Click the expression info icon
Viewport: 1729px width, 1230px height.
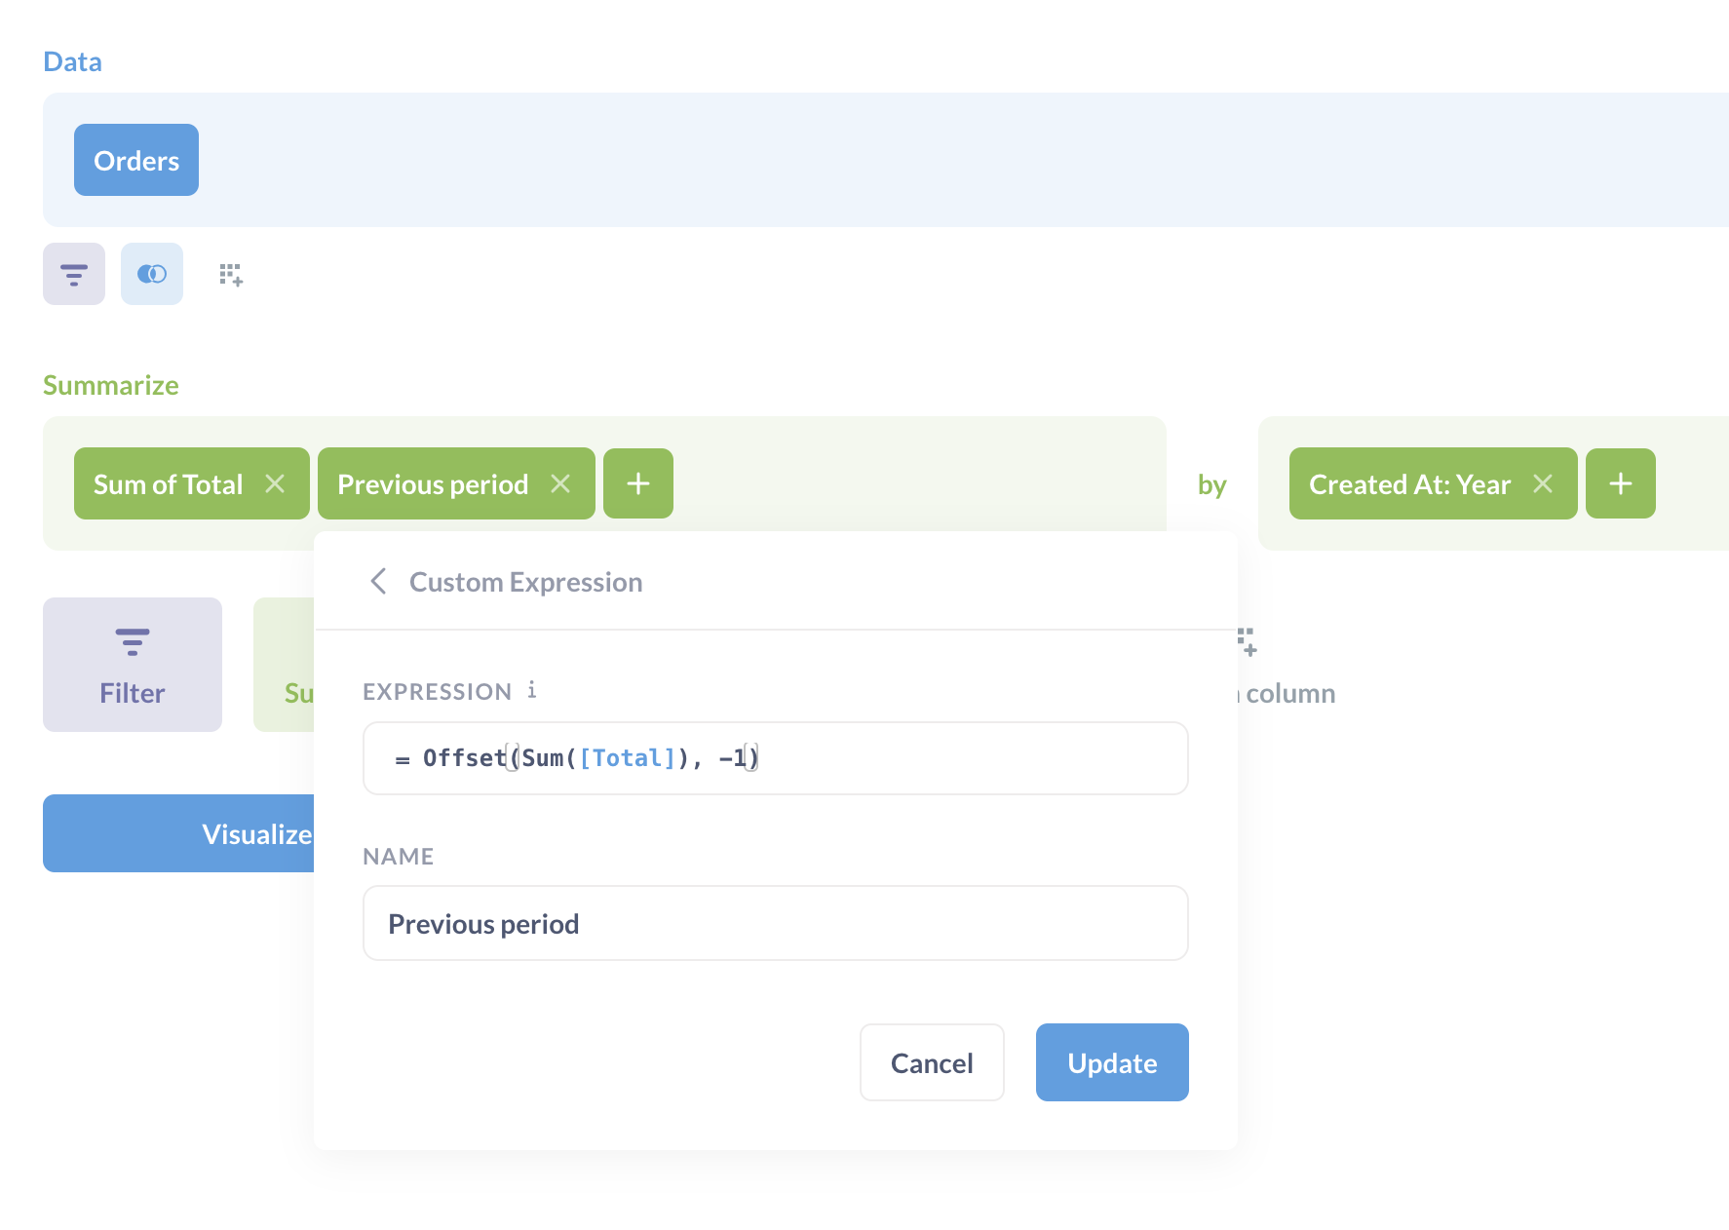click(532, 690)
